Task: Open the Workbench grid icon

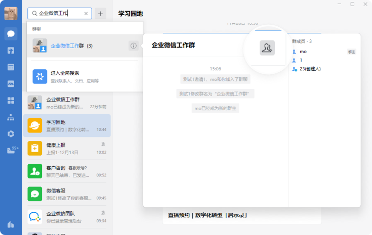Action: tap(11, 101)
